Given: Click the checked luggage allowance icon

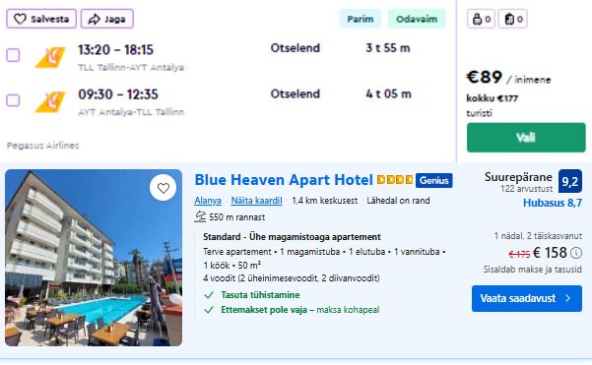Looking at the screenshot, I should 509,19.
